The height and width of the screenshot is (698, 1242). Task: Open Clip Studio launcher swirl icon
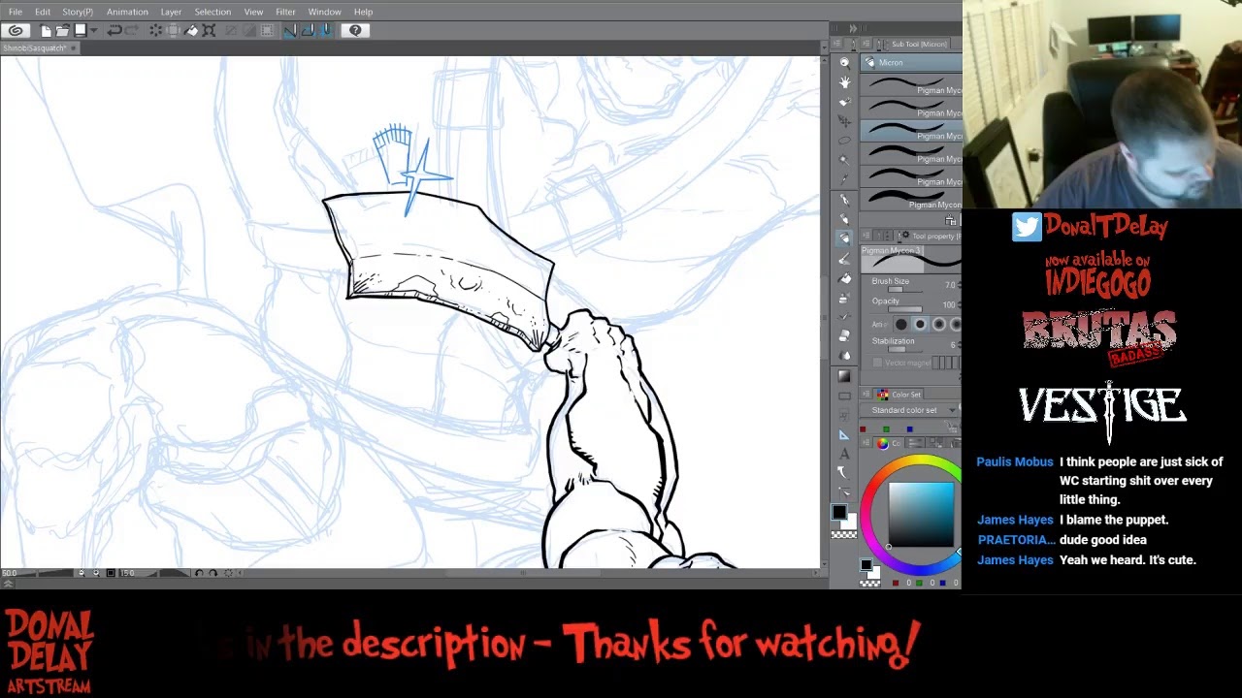16,31
